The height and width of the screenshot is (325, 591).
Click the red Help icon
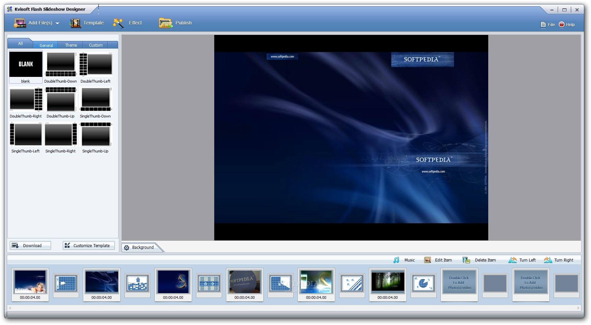pos(561,25)
